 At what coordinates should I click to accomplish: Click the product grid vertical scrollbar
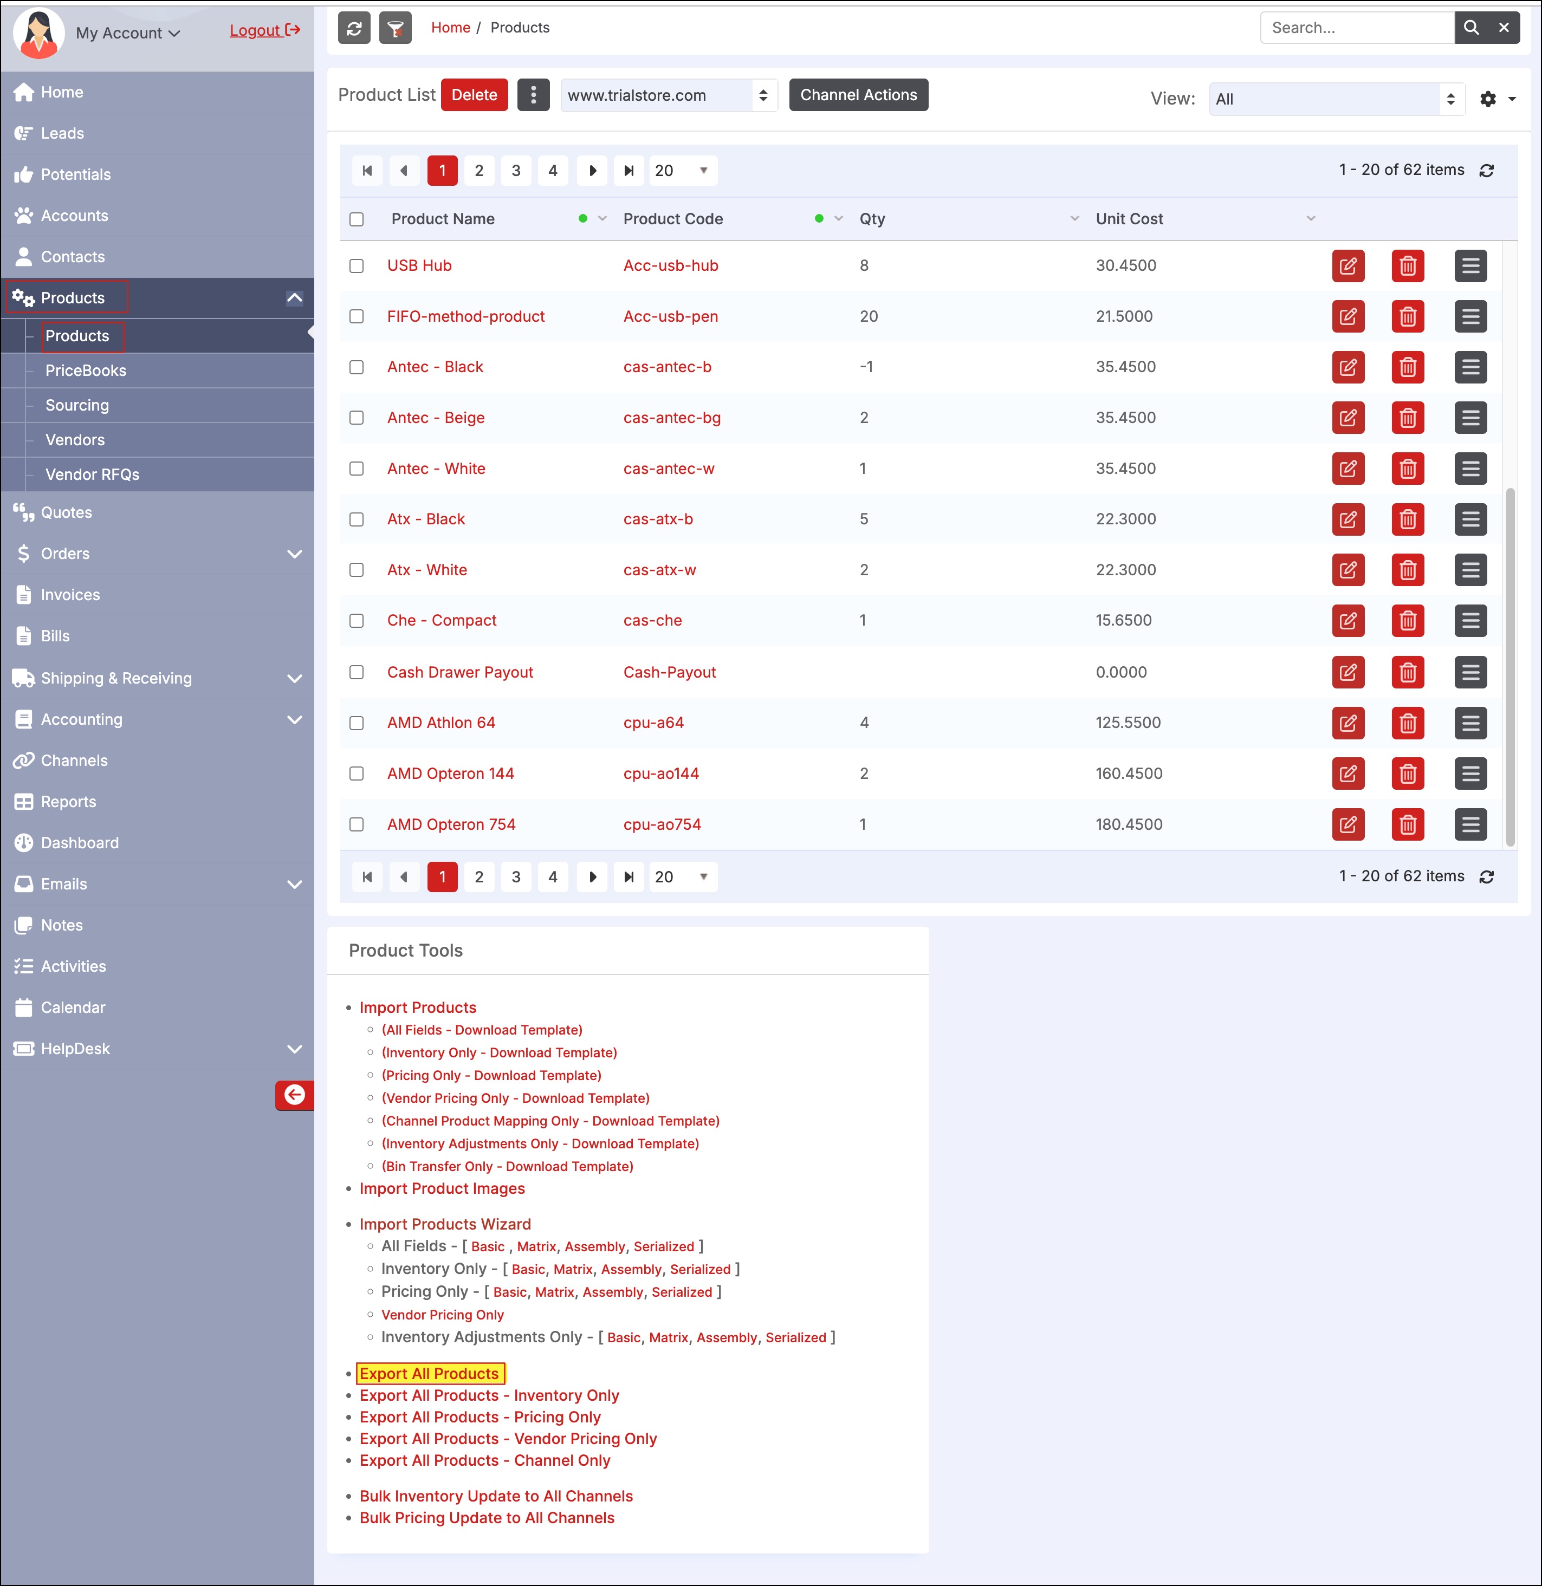tap(1509, 668)
